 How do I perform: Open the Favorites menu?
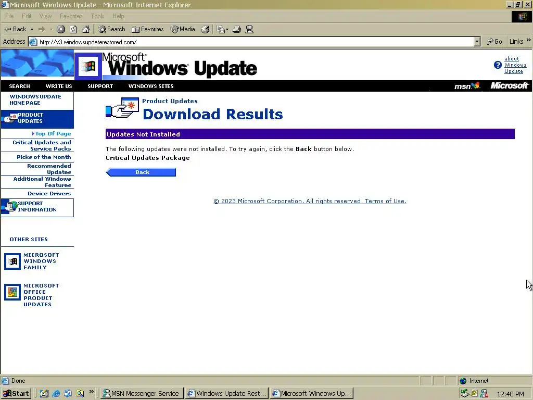tap(71, 16)
